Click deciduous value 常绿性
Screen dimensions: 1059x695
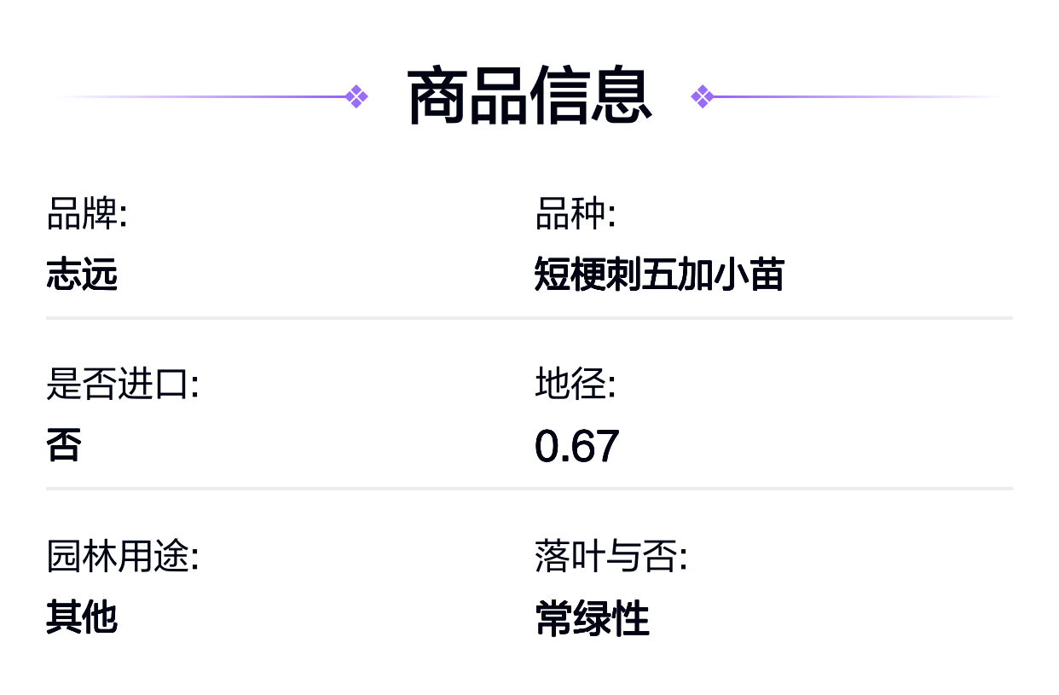point(593,617)
